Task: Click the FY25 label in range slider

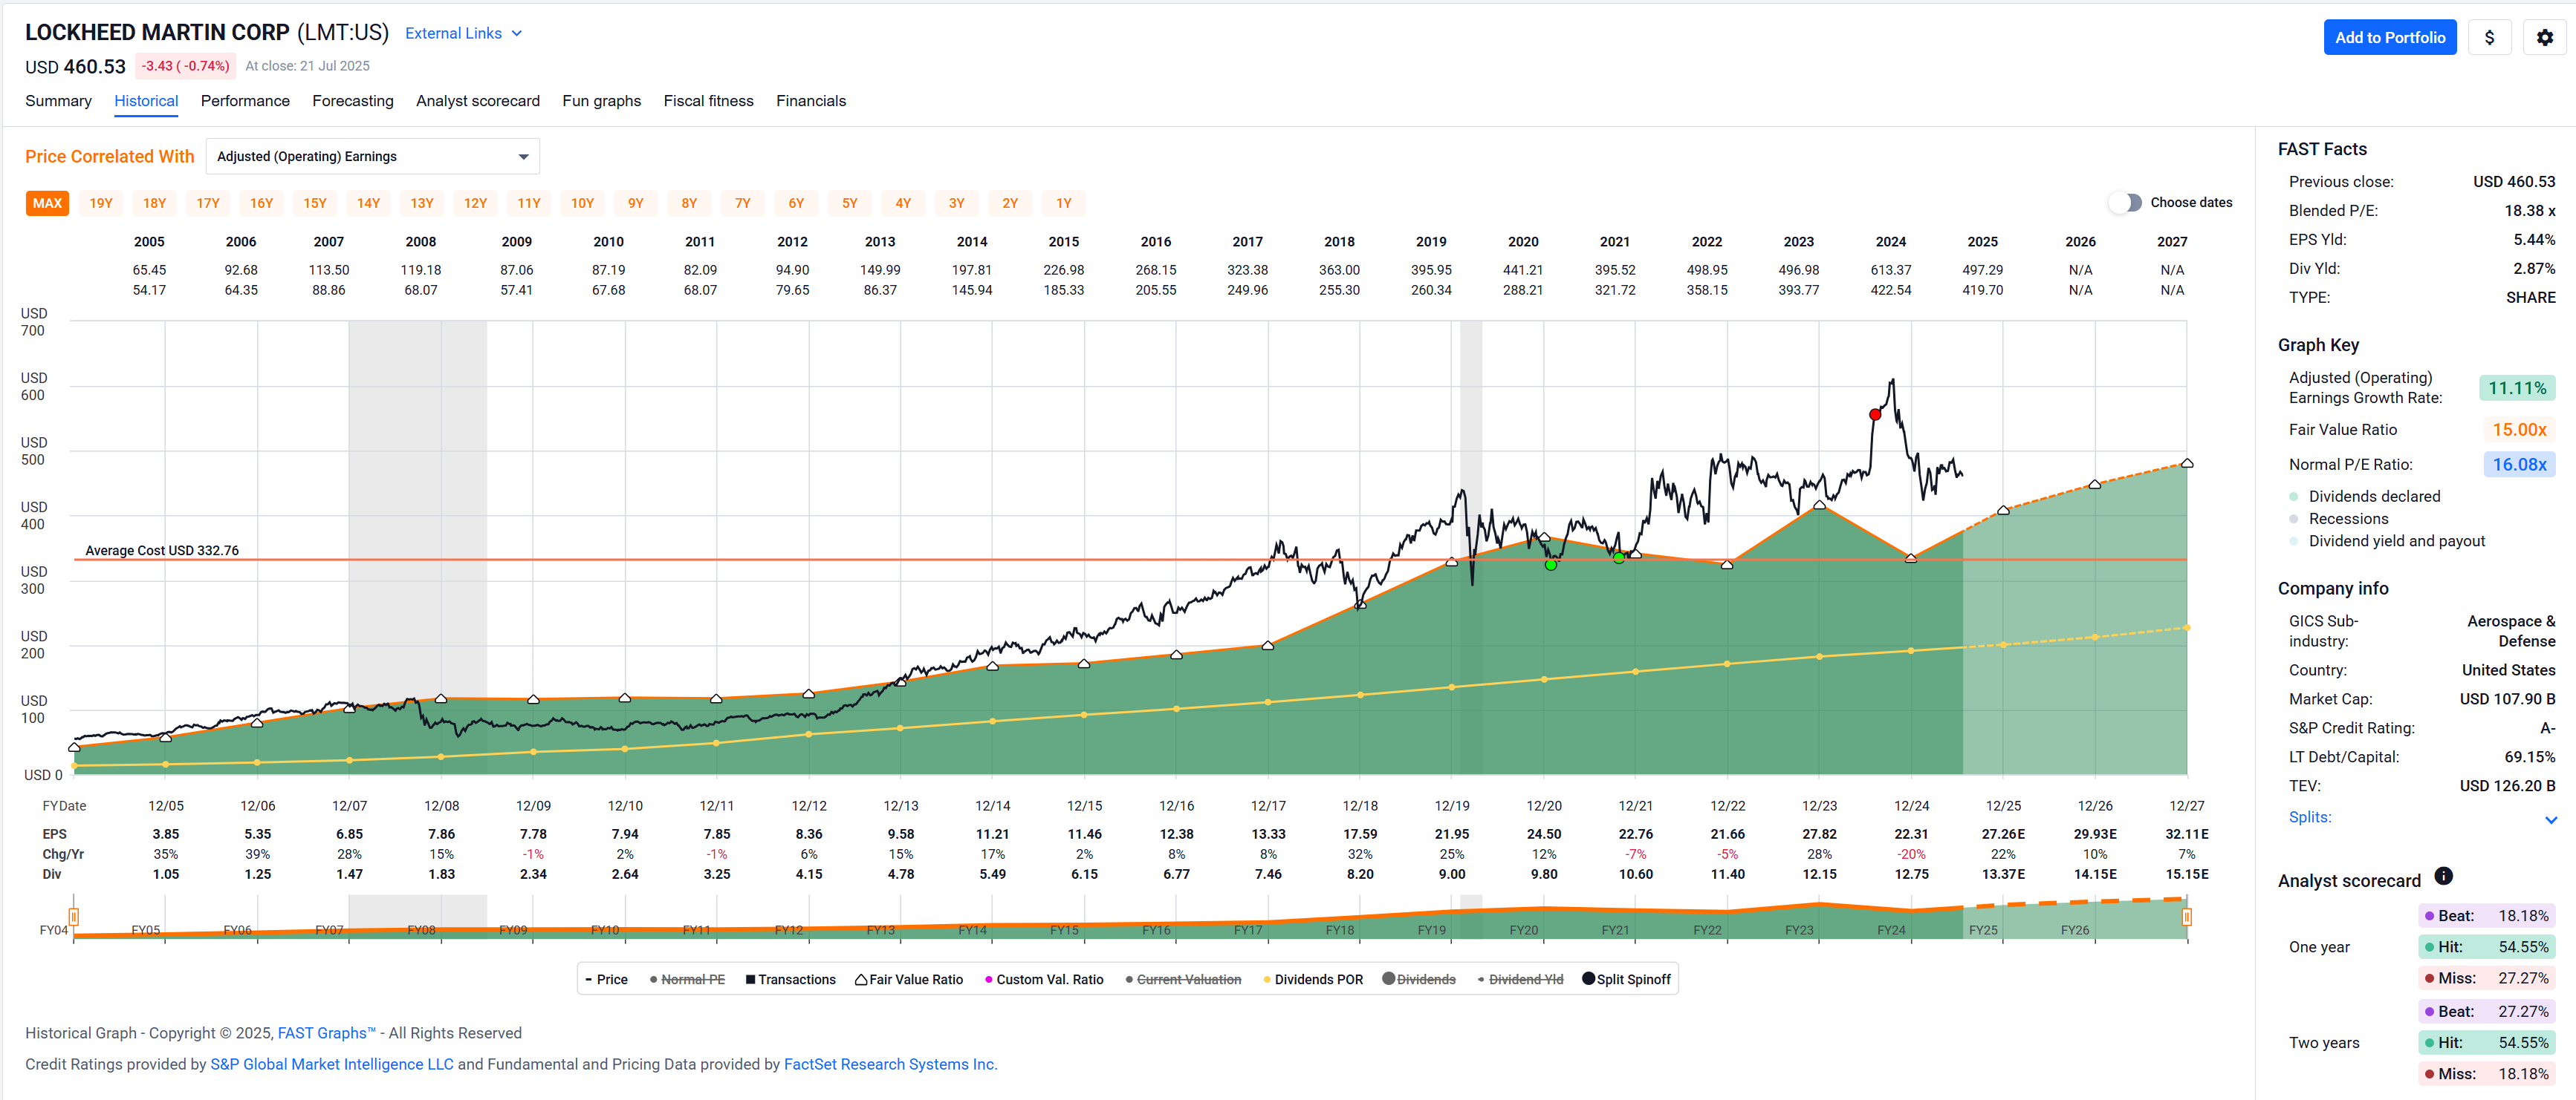Action: [x=1983, y=930]
